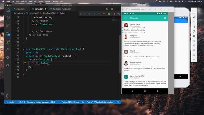The width and height of the screenshot is (204, 115).
Task: Click emulator Zoom magnifier button
Action: coord(194,41)
